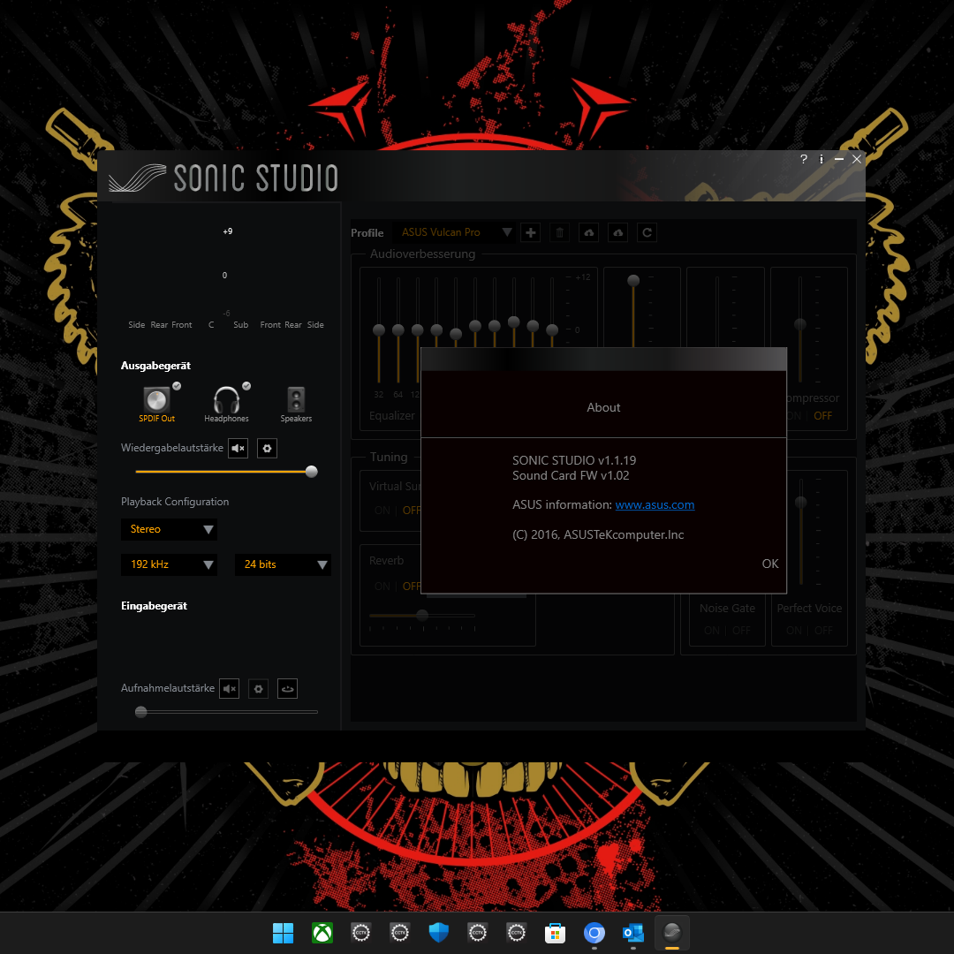Turn Perfect Voice ON
The height and width of the screenshot is (954, 954).
tap(794, 631)
